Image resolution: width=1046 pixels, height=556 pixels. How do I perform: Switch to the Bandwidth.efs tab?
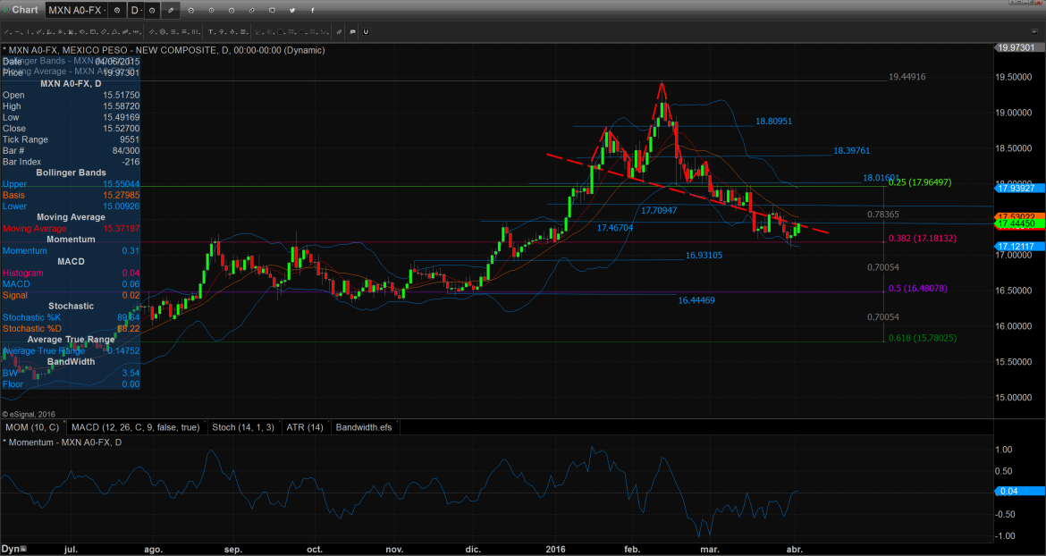point(364,427)
